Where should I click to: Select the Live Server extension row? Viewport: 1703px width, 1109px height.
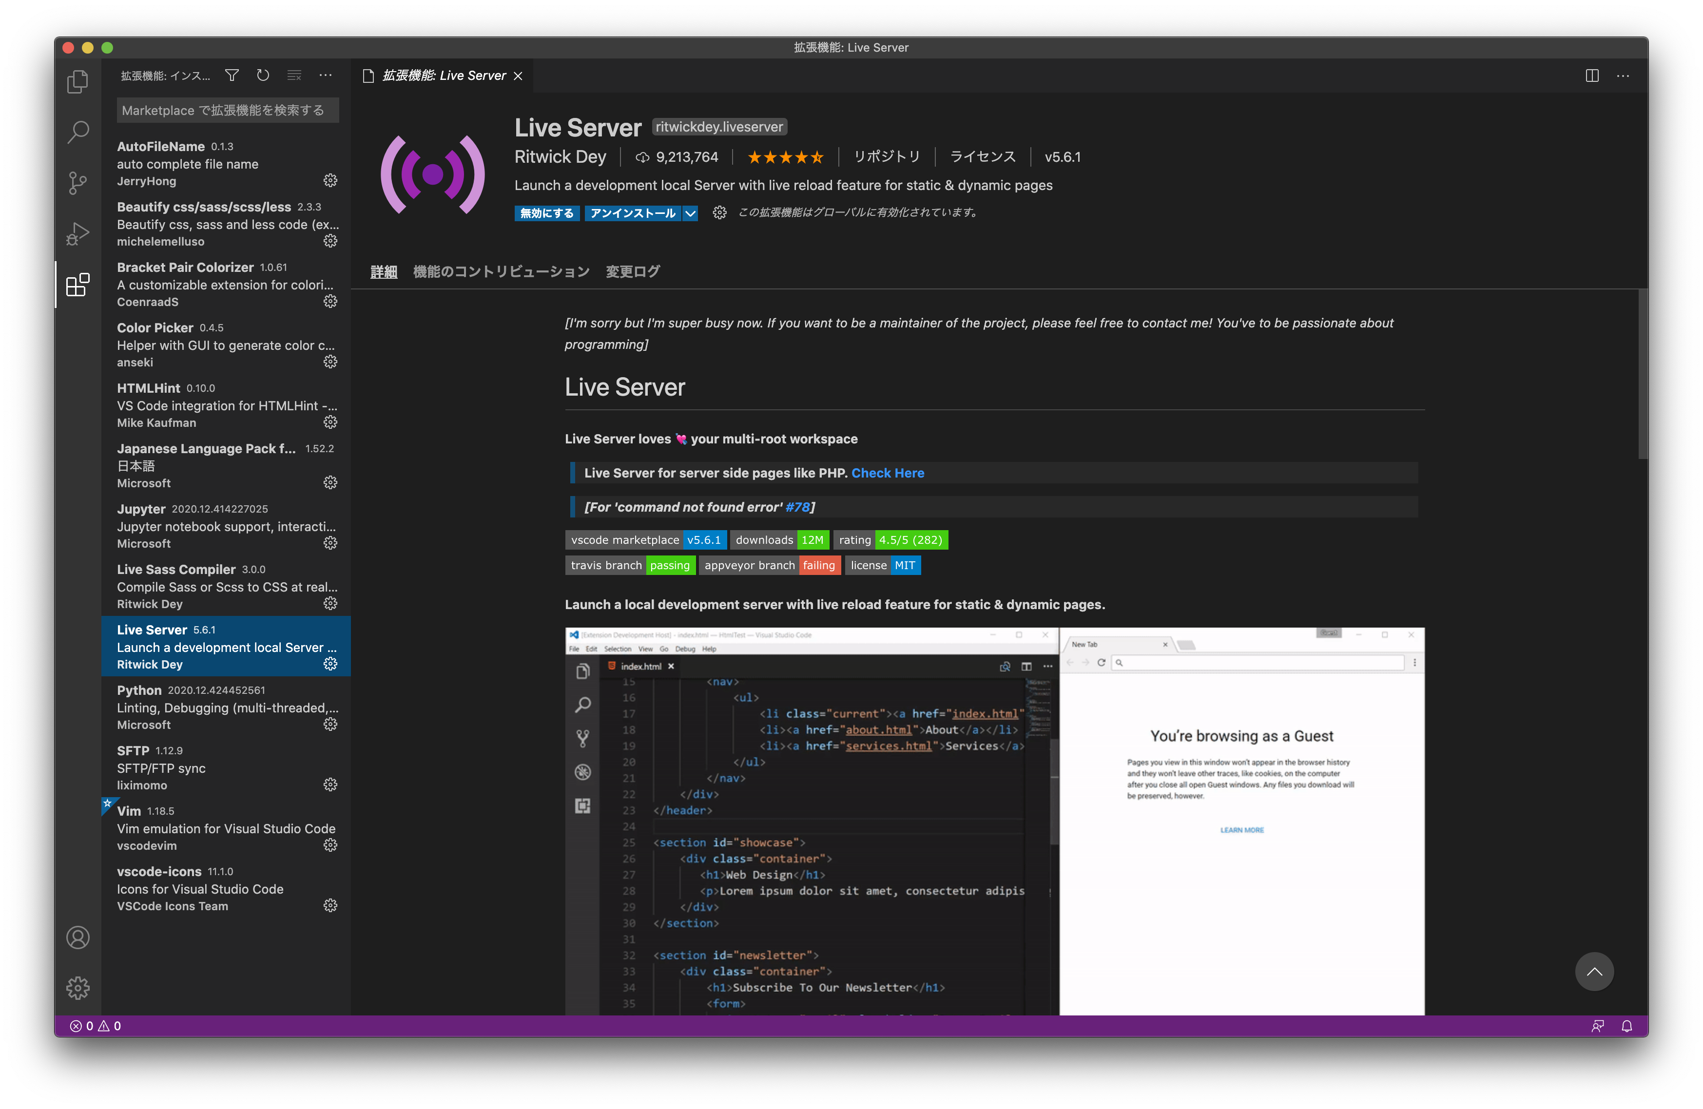point(226,647)
